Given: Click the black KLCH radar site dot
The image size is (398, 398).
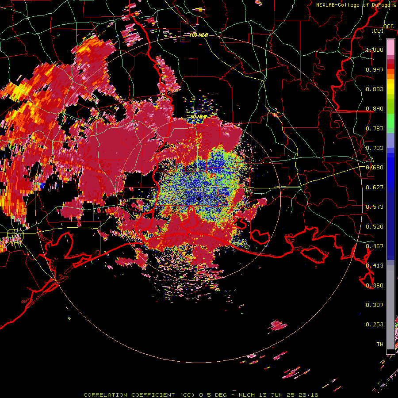Looking at the screenshot, I should tap(199, 199).
